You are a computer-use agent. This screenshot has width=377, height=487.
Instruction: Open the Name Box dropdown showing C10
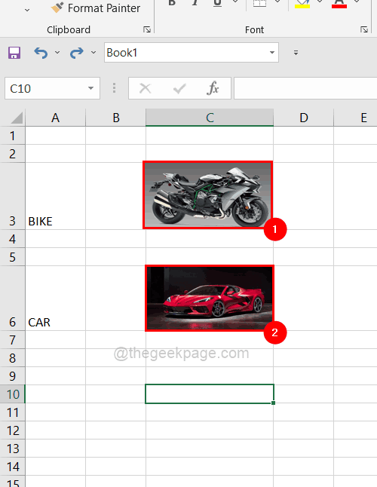click(90, 88)
